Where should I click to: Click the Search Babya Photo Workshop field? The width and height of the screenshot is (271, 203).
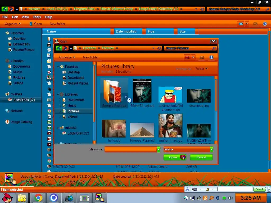coord(236,9)
